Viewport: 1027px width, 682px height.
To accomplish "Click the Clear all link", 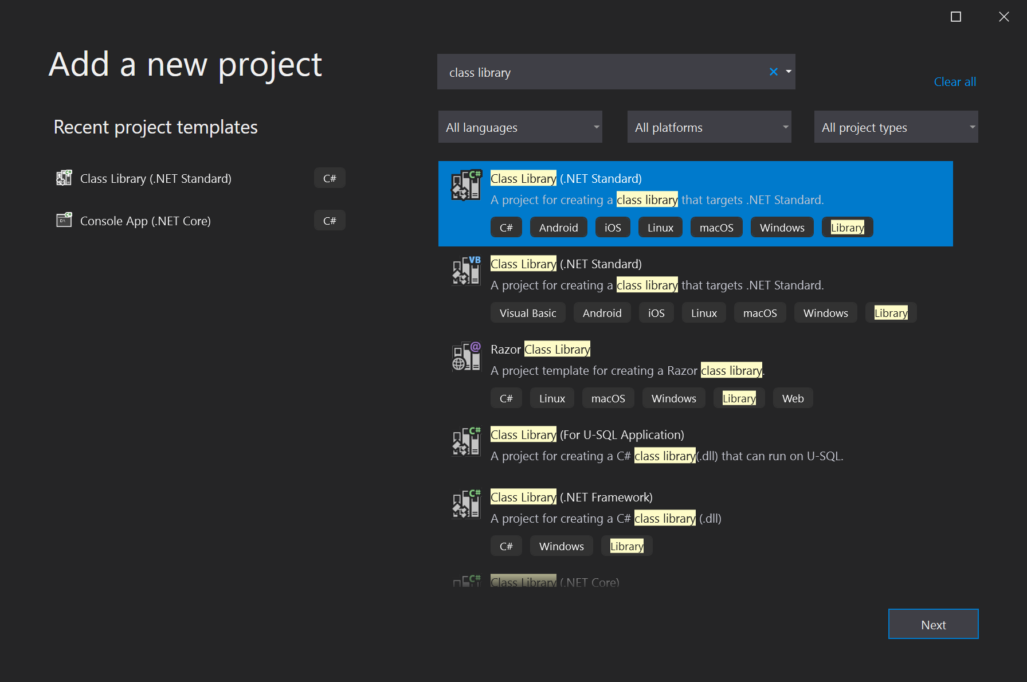I will pos(954,81).
